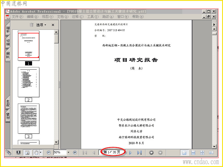
Task: Enable continuous page layout
Action: [193, 153]
